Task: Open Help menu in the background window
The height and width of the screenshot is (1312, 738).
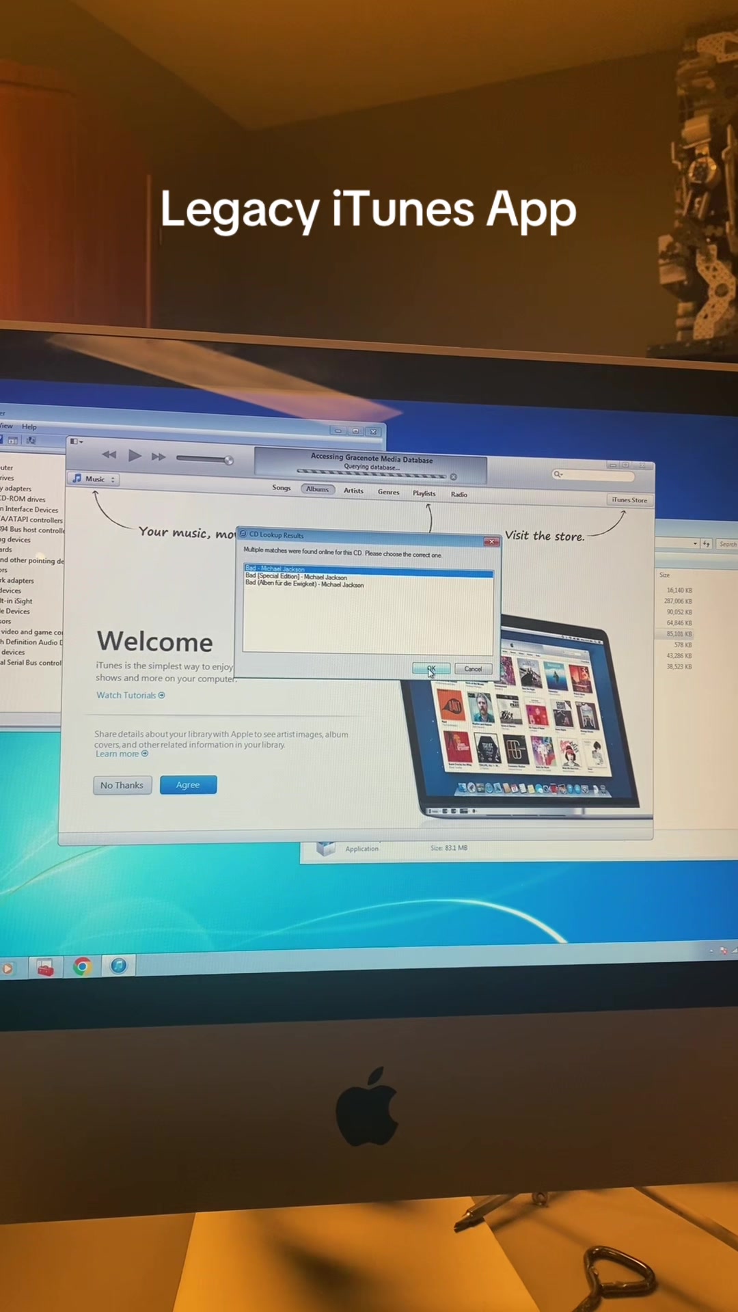Action: [29, 426]
